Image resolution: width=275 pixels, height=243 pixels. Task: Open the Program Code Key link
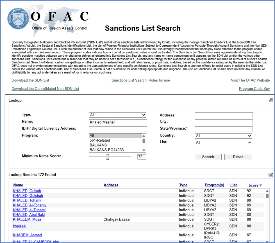coord(254,89)
